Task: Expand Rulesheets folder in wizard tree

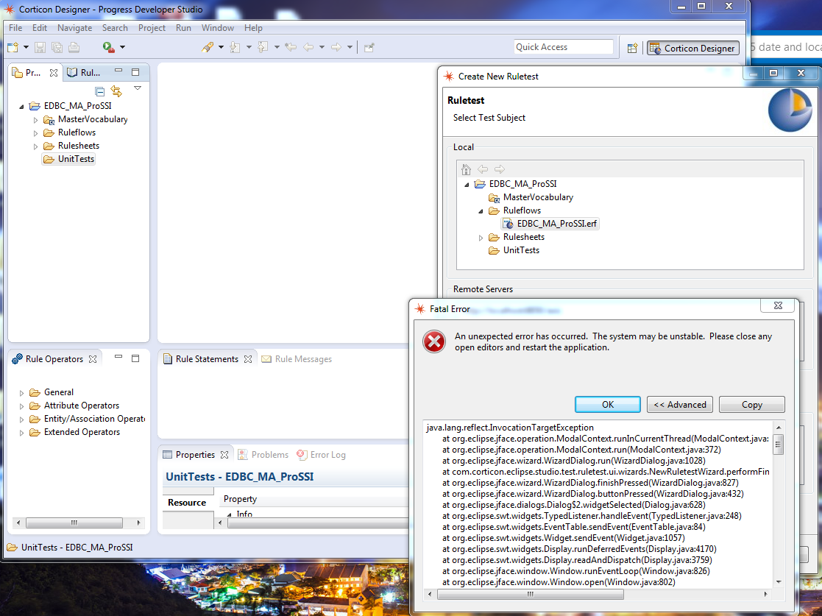Action: point(481,238)
